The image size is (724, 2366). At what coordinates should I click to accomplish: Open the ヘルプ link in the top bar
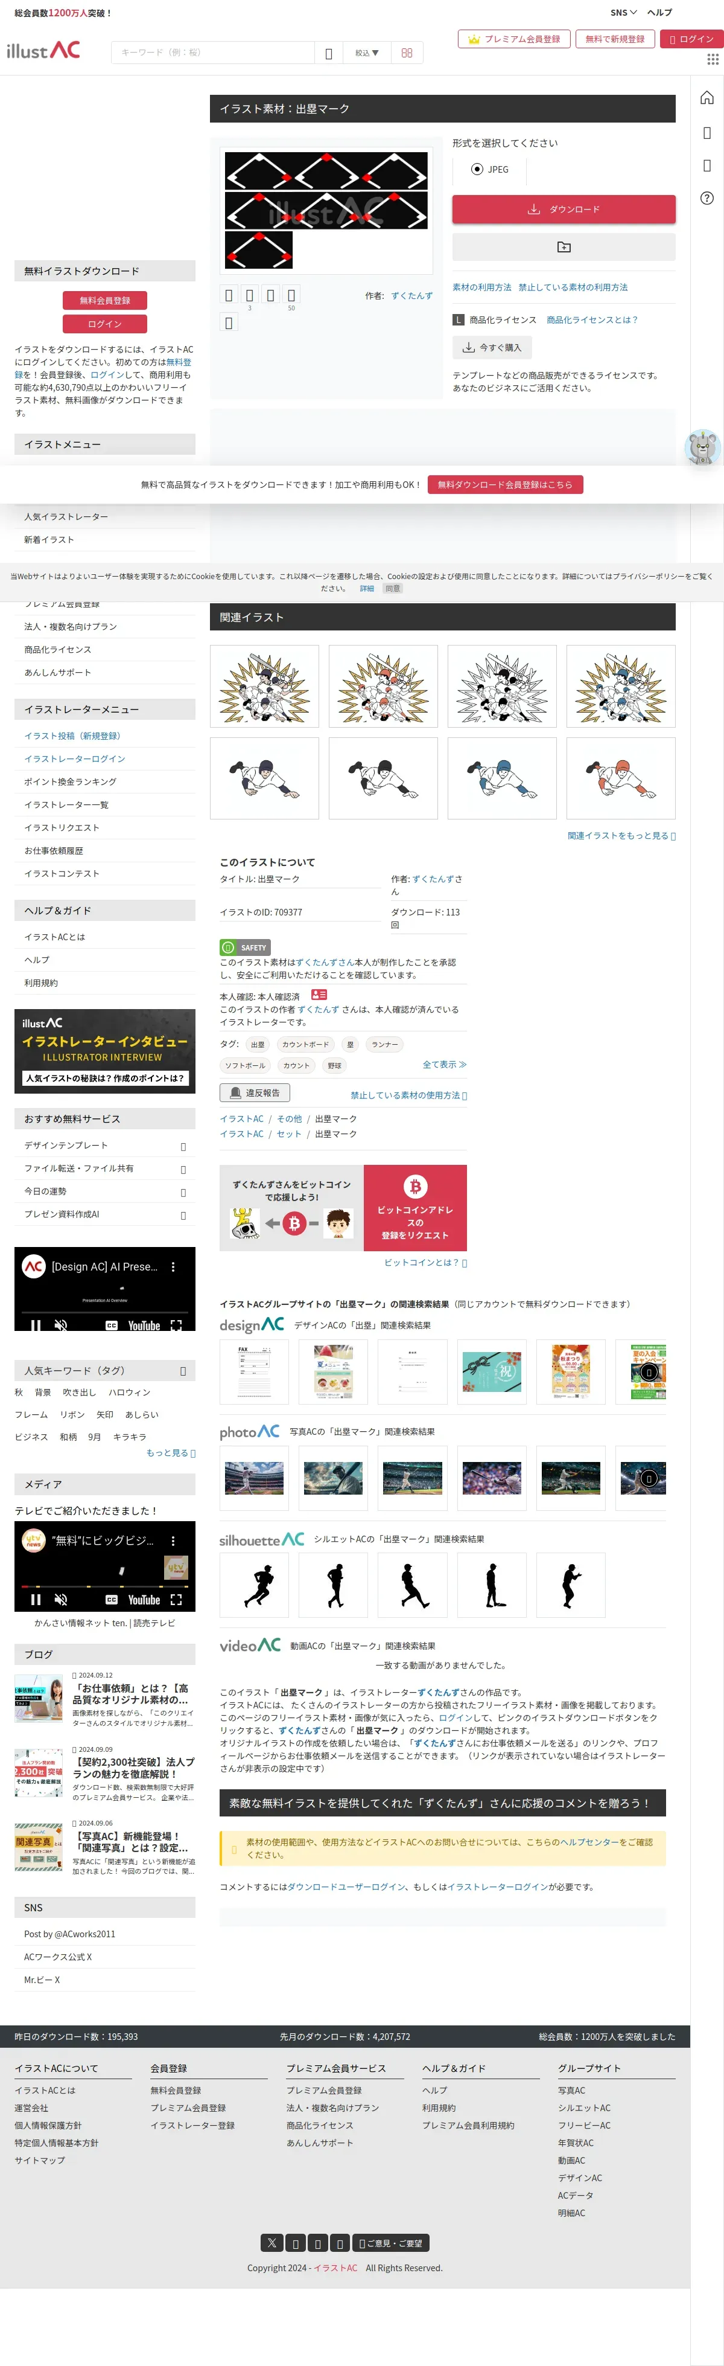(x=660, y=13)
